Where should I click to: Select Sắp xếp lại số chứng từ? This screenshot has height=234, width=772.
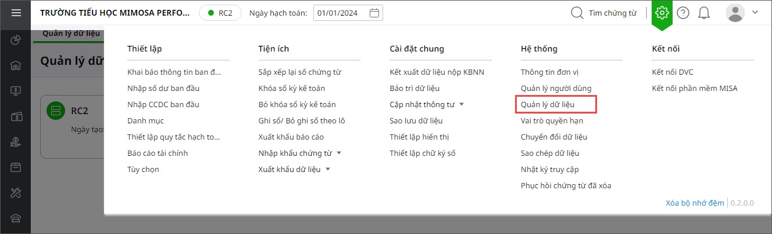click(300, 72)
